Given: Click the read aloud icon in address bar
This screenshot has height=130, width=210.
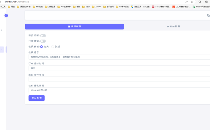Looking at the screenshot, I should (186, 2).
